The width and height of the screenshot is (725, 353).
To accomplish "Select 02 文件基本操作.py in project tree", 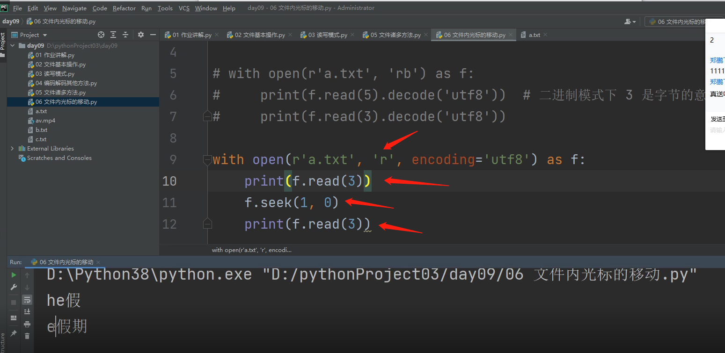I will click(83, 65).
